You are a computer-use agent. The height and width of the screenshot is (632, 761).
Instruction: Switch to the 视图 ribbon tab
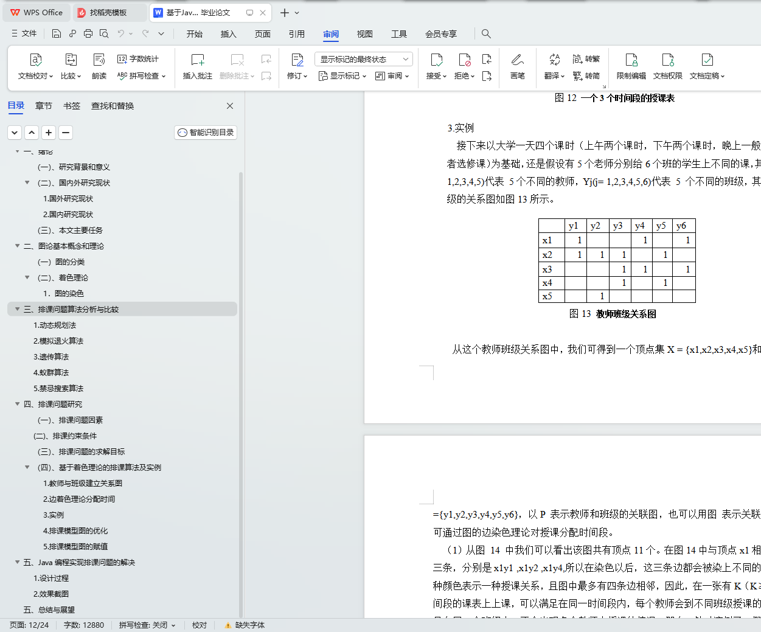[x=365, y=34]
